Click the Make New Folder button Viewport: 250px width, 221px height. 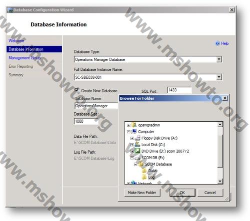click(142, 193)
